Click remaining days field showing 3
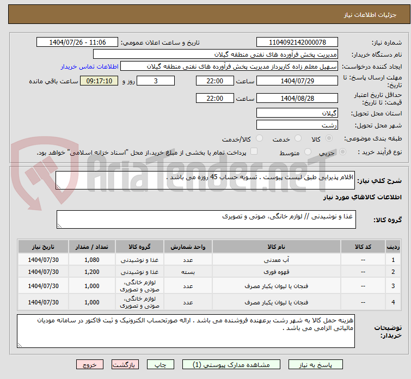This screenshot has width=411, height=379. 156,81
